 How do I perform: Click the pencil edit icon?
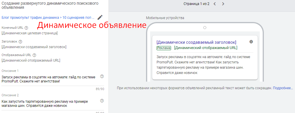pyautogui.click(x=100, y=17)
